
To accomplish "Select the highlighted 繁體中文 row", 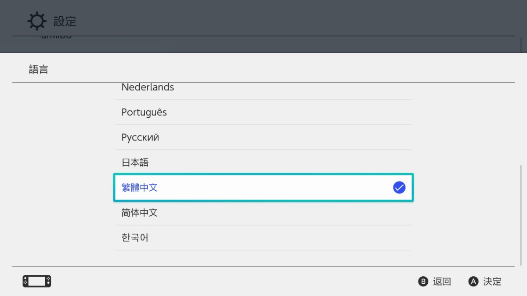I will pos(263,188).
